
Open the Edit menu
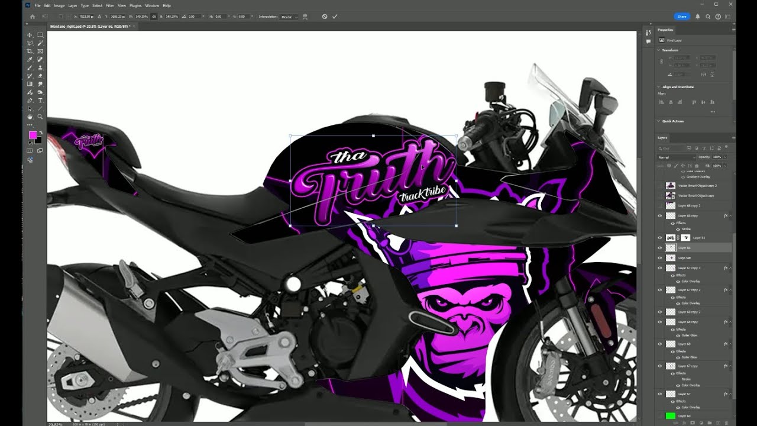(47, 5)
